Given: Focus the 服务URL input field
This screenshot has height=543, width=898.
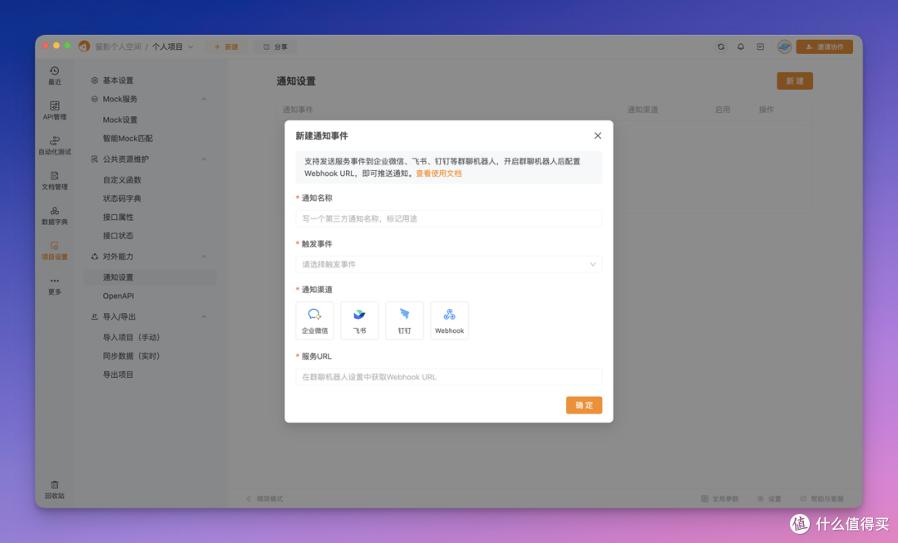Looking at the screenshot, I should 448,377.
